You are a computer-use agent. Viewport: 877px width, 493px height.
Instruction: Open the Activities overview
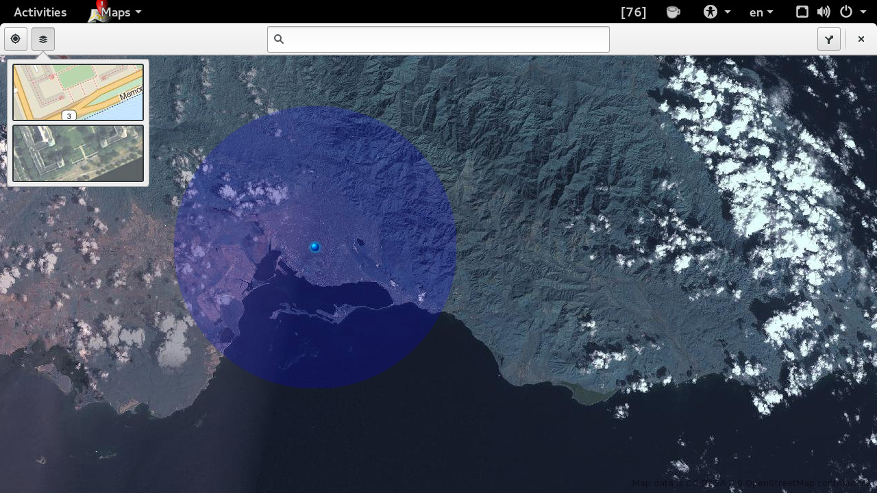click(x=40, y=12)
